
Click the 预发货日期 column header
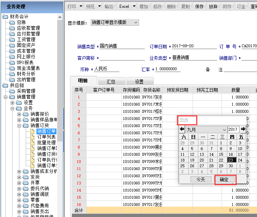click(178, 90)
